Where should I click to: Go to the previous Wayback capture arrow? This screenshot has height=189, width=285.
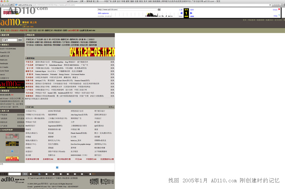tap(181, 13)
